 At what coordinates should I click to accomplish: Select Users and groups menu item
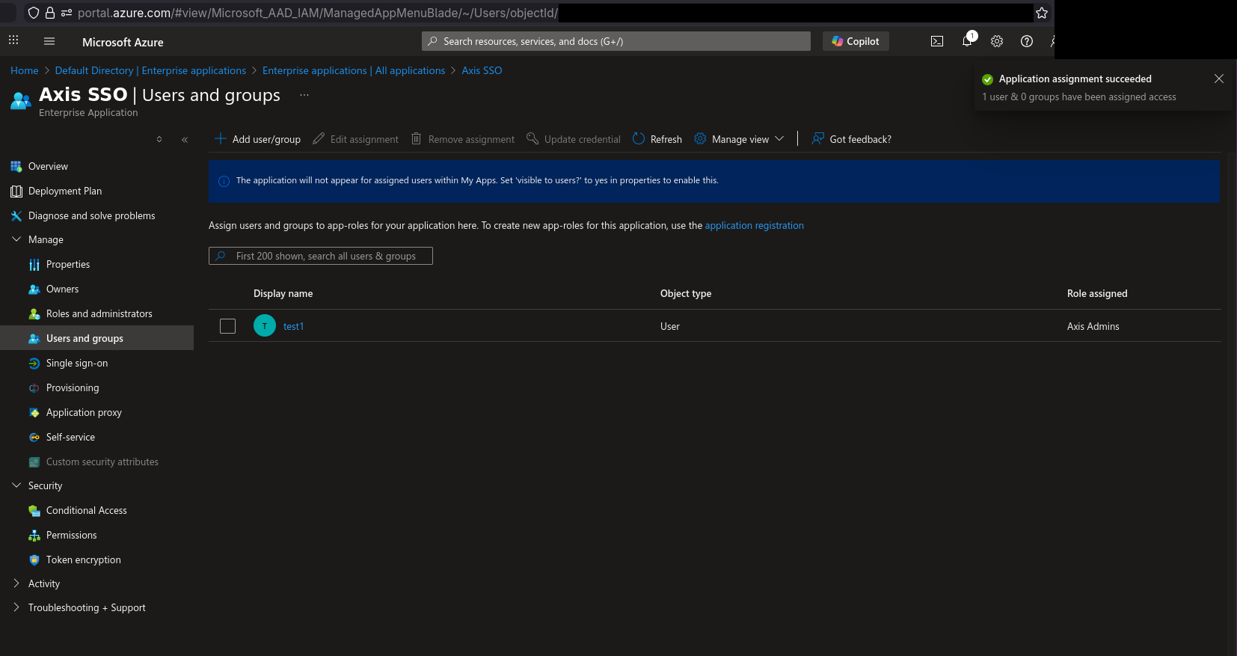tap(97, 338)
